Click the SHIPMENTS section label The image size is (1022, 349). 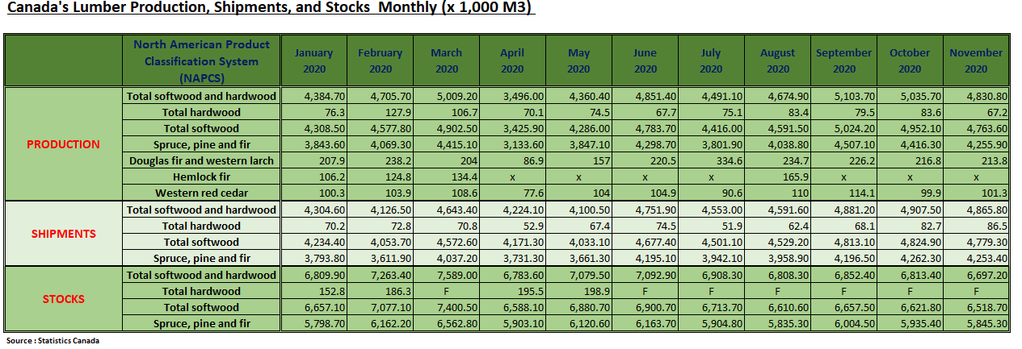pyautogui.click(x=63, y=234)
